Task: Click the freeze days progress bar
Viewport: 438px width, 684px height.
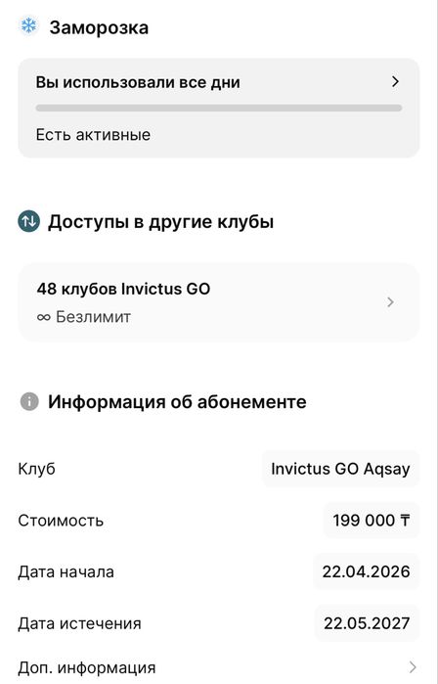Action: 219,108
